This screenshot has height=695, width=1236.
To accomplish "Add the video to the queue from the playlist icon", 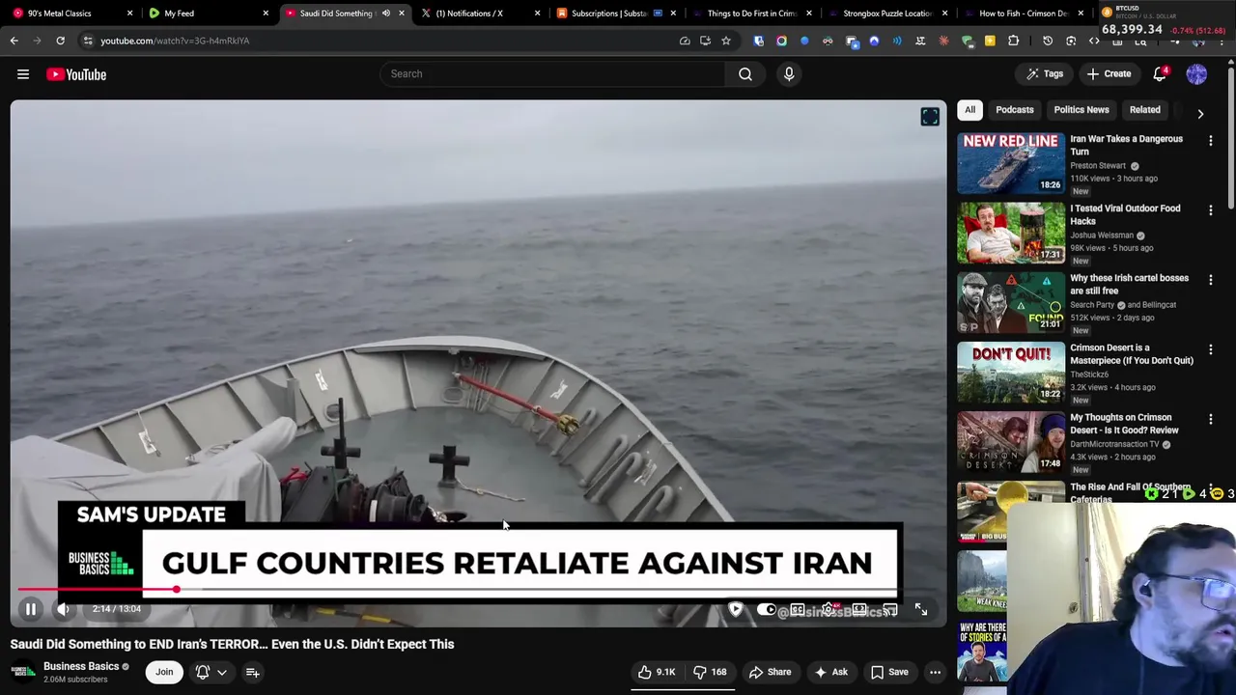I will pyautogui.click(x=252, y=672).
